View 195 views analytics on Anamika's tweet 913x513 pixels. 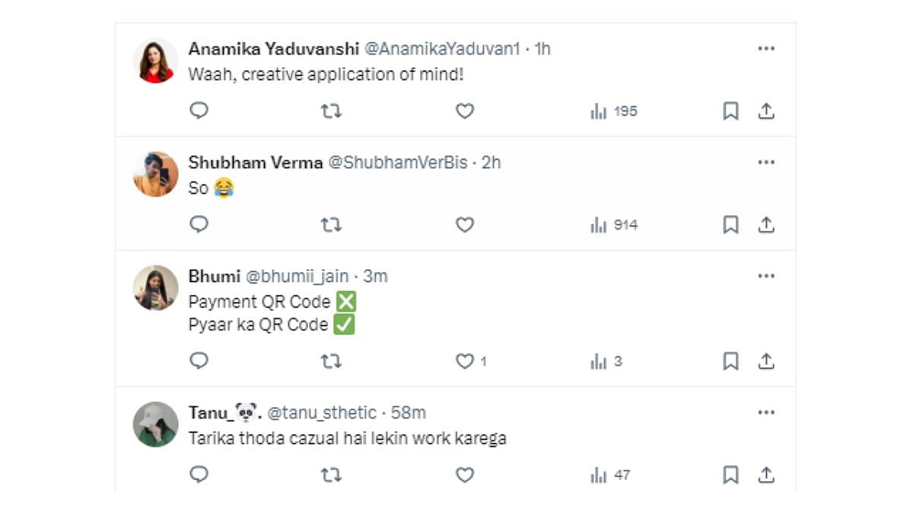pos(614,111)
